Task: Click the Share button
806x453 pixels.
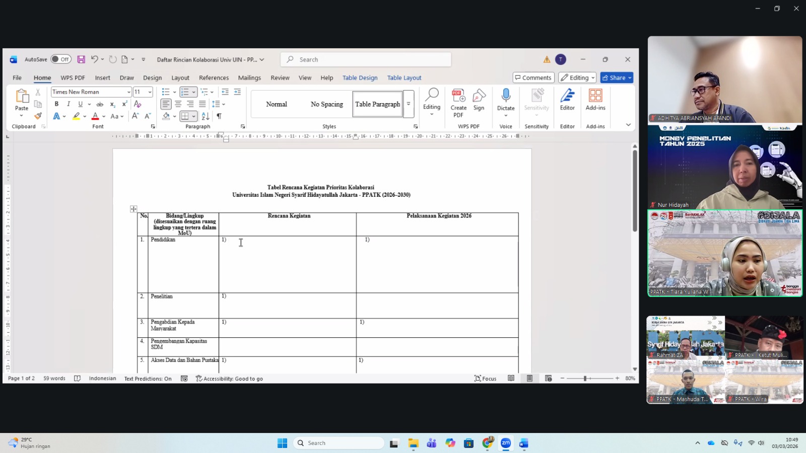Action: [616, 78]
